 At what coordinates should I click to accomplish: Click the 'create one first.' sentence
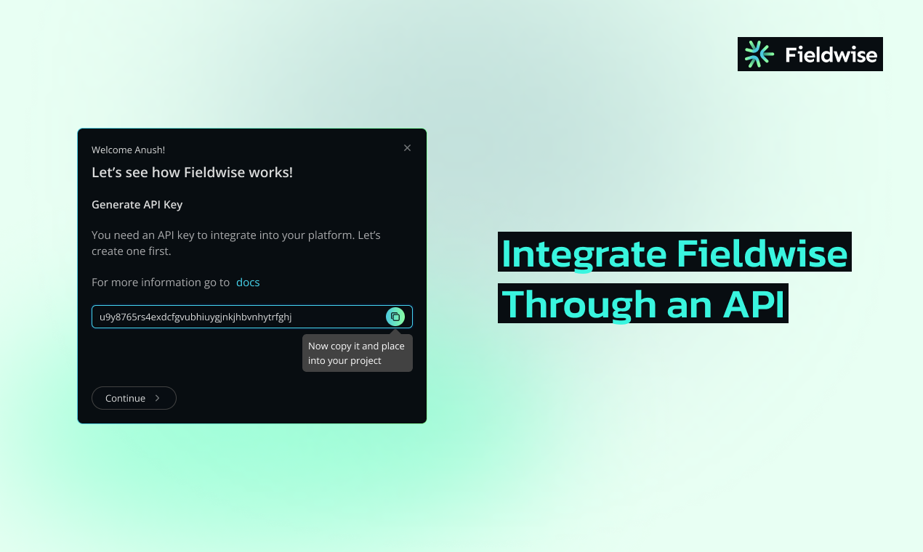click(x=131, y=251)
